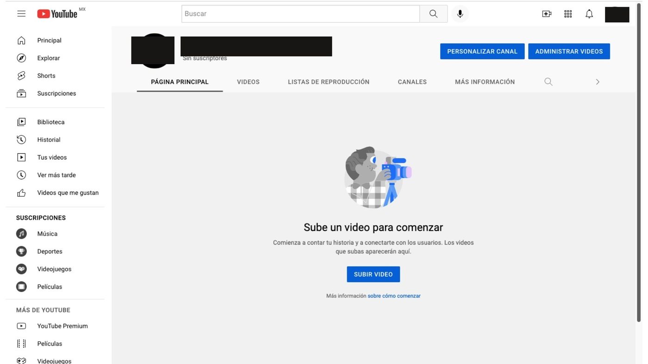The height and width of the screenshot is (364, 648).
Task: Switch to the Página Principal tab
Action: 180,82
